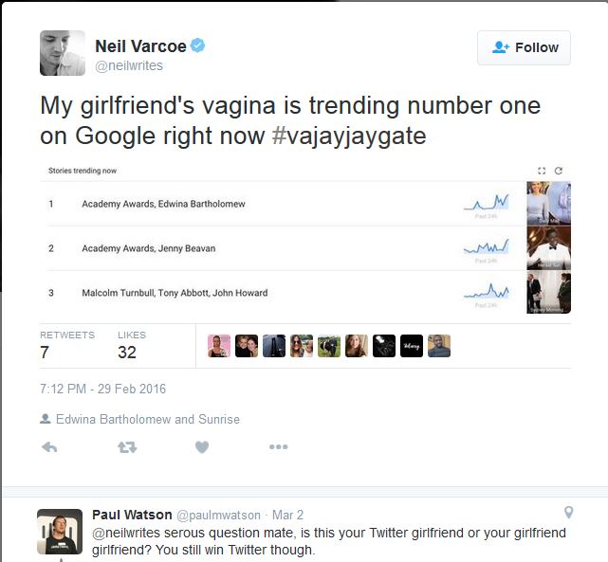Like the tweet with heart icon
This screenshot has height=562, width=608.
click(201, 447)
